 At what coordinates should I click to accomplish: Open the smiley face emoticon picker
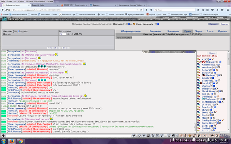pyautogui.click(x=169, y=136)
